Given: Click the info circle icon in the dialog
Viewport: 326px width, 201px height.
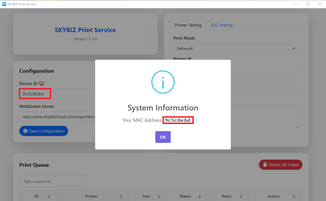Looking at the screenshot, I should [x=163, y=82].
